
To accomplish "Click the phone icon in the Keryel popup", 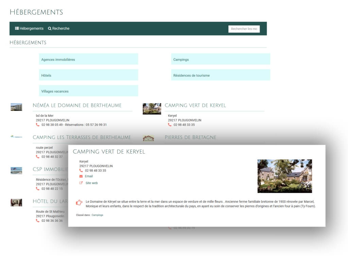I will 81,171.
